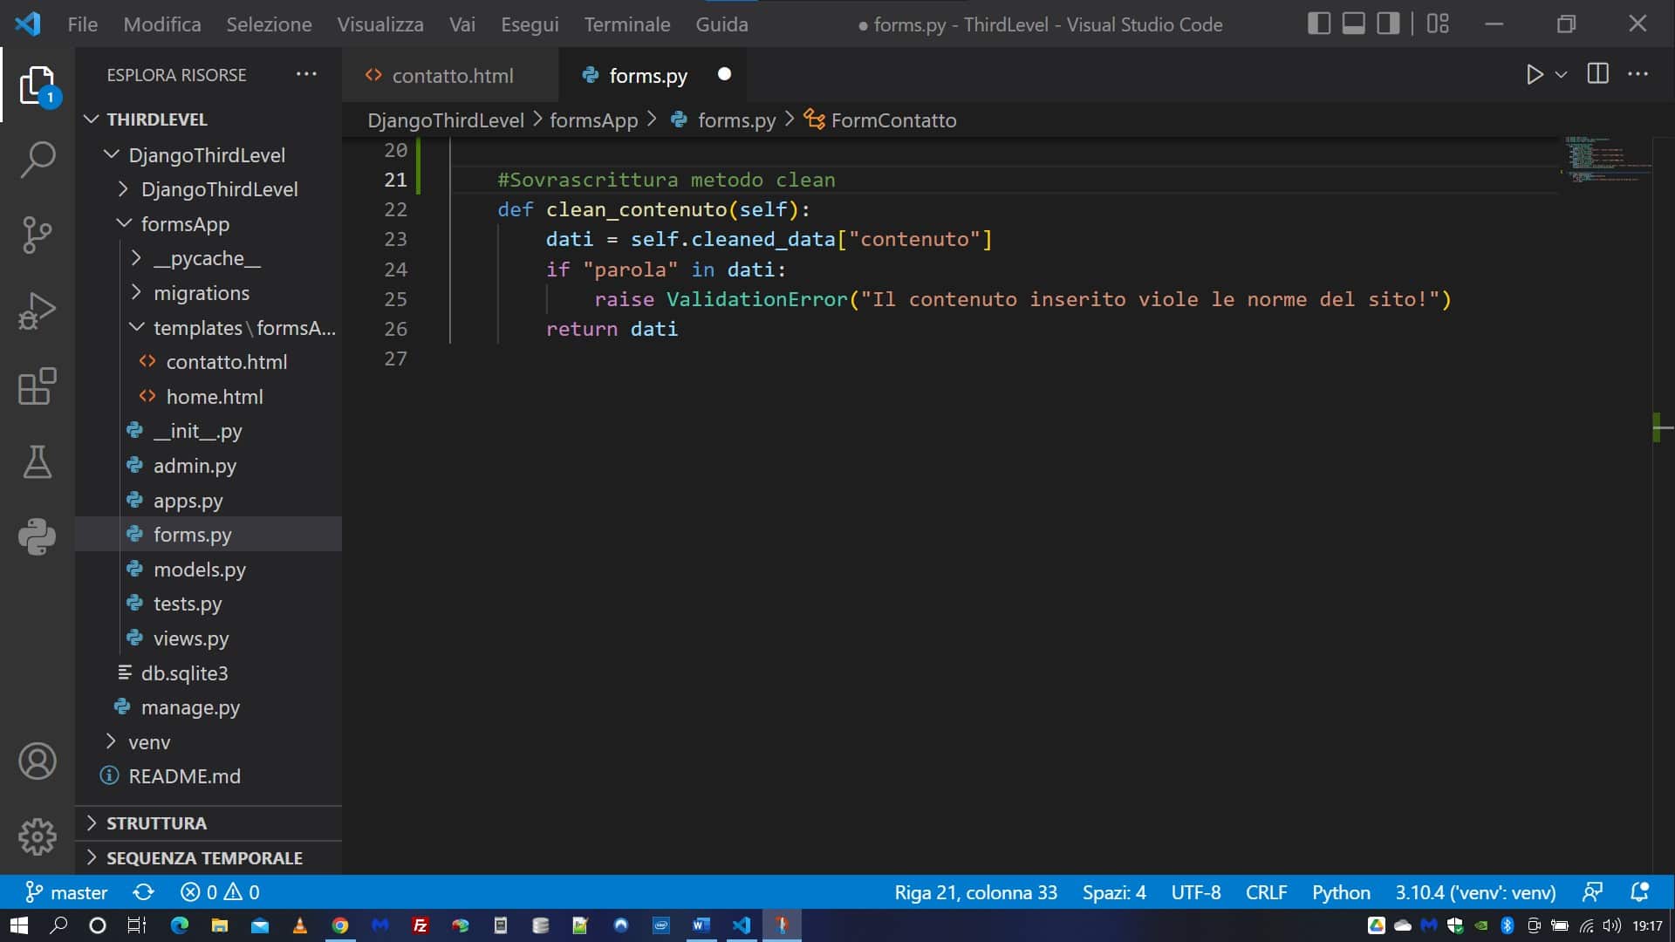This screenshot has height=942, width=1675.
Task: Expand the migrations folder
Action: coord(136,292)
